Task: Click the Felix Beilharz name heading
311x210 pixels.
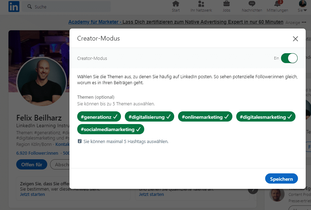Action: (x=39, y=118)
